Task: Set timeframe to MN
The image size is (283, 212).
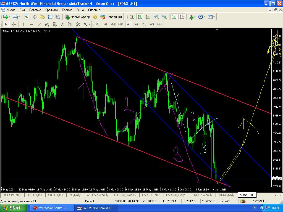Action: point(159,24)
